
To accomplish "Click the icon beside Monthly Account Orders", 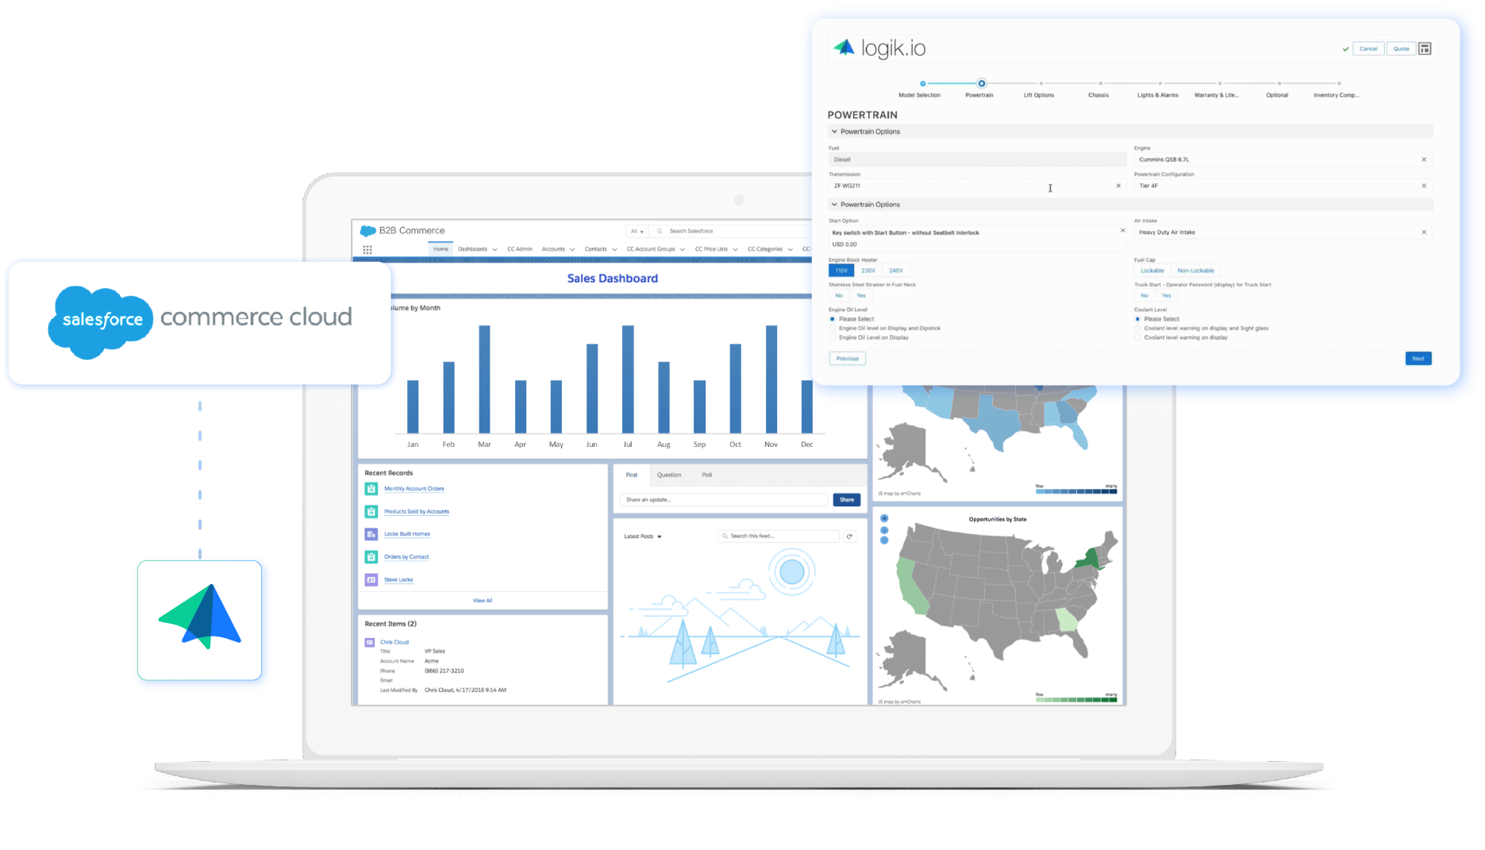I will pos(371,489).
